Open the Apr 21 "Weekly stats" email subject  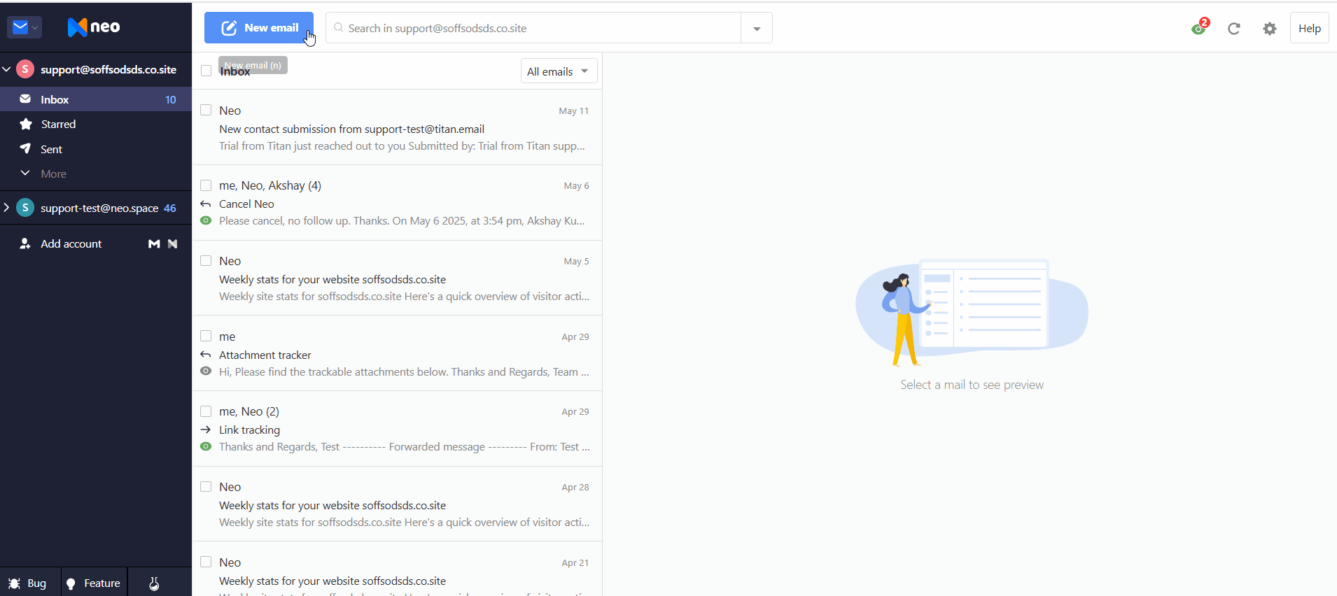click(332, 581)
